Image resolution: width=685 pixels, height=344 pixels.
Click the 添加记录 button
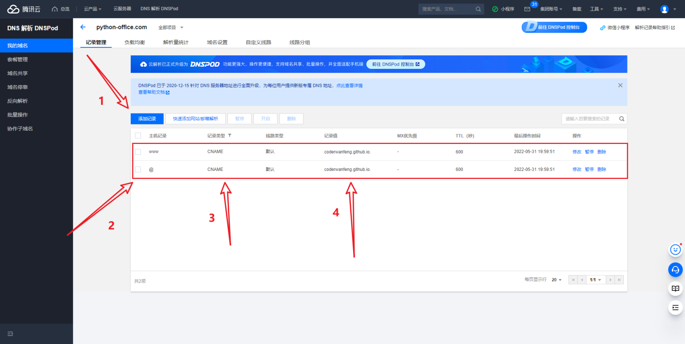pyautogui.click(x=147, y=119)
